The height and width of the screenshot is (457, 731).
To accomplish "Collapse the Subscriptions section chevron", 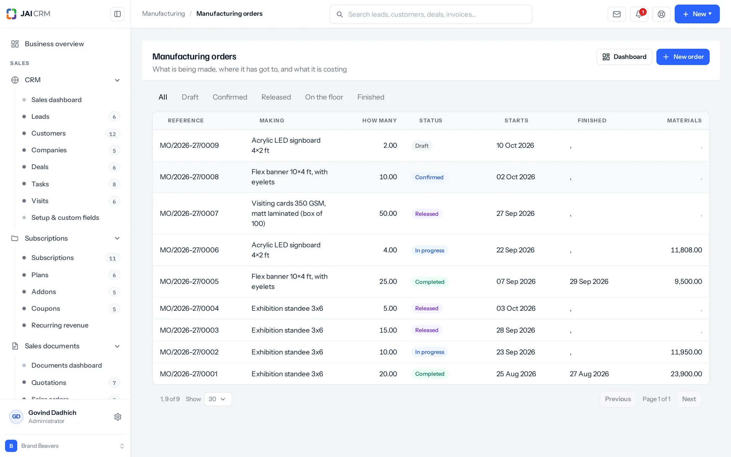I will [117, 238].
